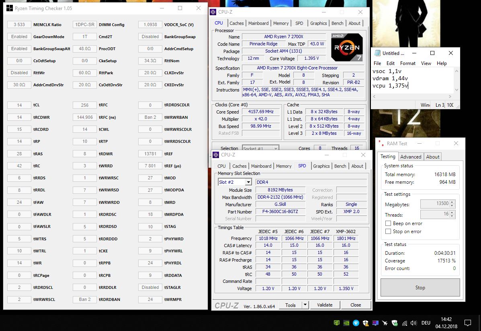Open the Socket #1 selection dropdown

(276, 148)
